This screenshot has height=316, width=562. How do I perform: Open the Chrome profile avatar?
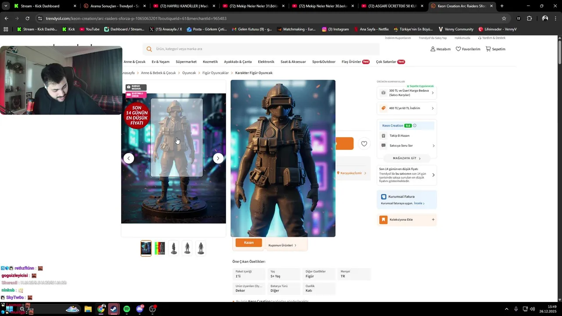[545, 18]
